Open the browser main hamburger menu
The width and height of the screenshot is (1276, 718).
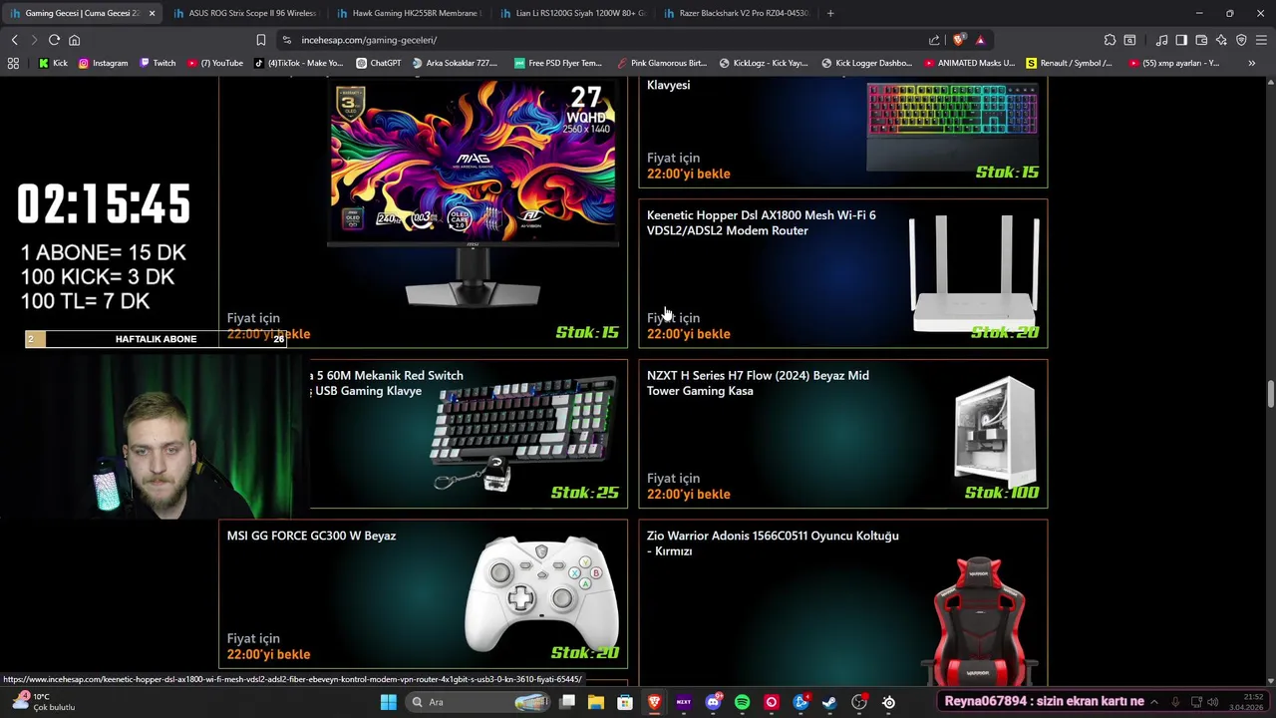tap(1261, 40)
